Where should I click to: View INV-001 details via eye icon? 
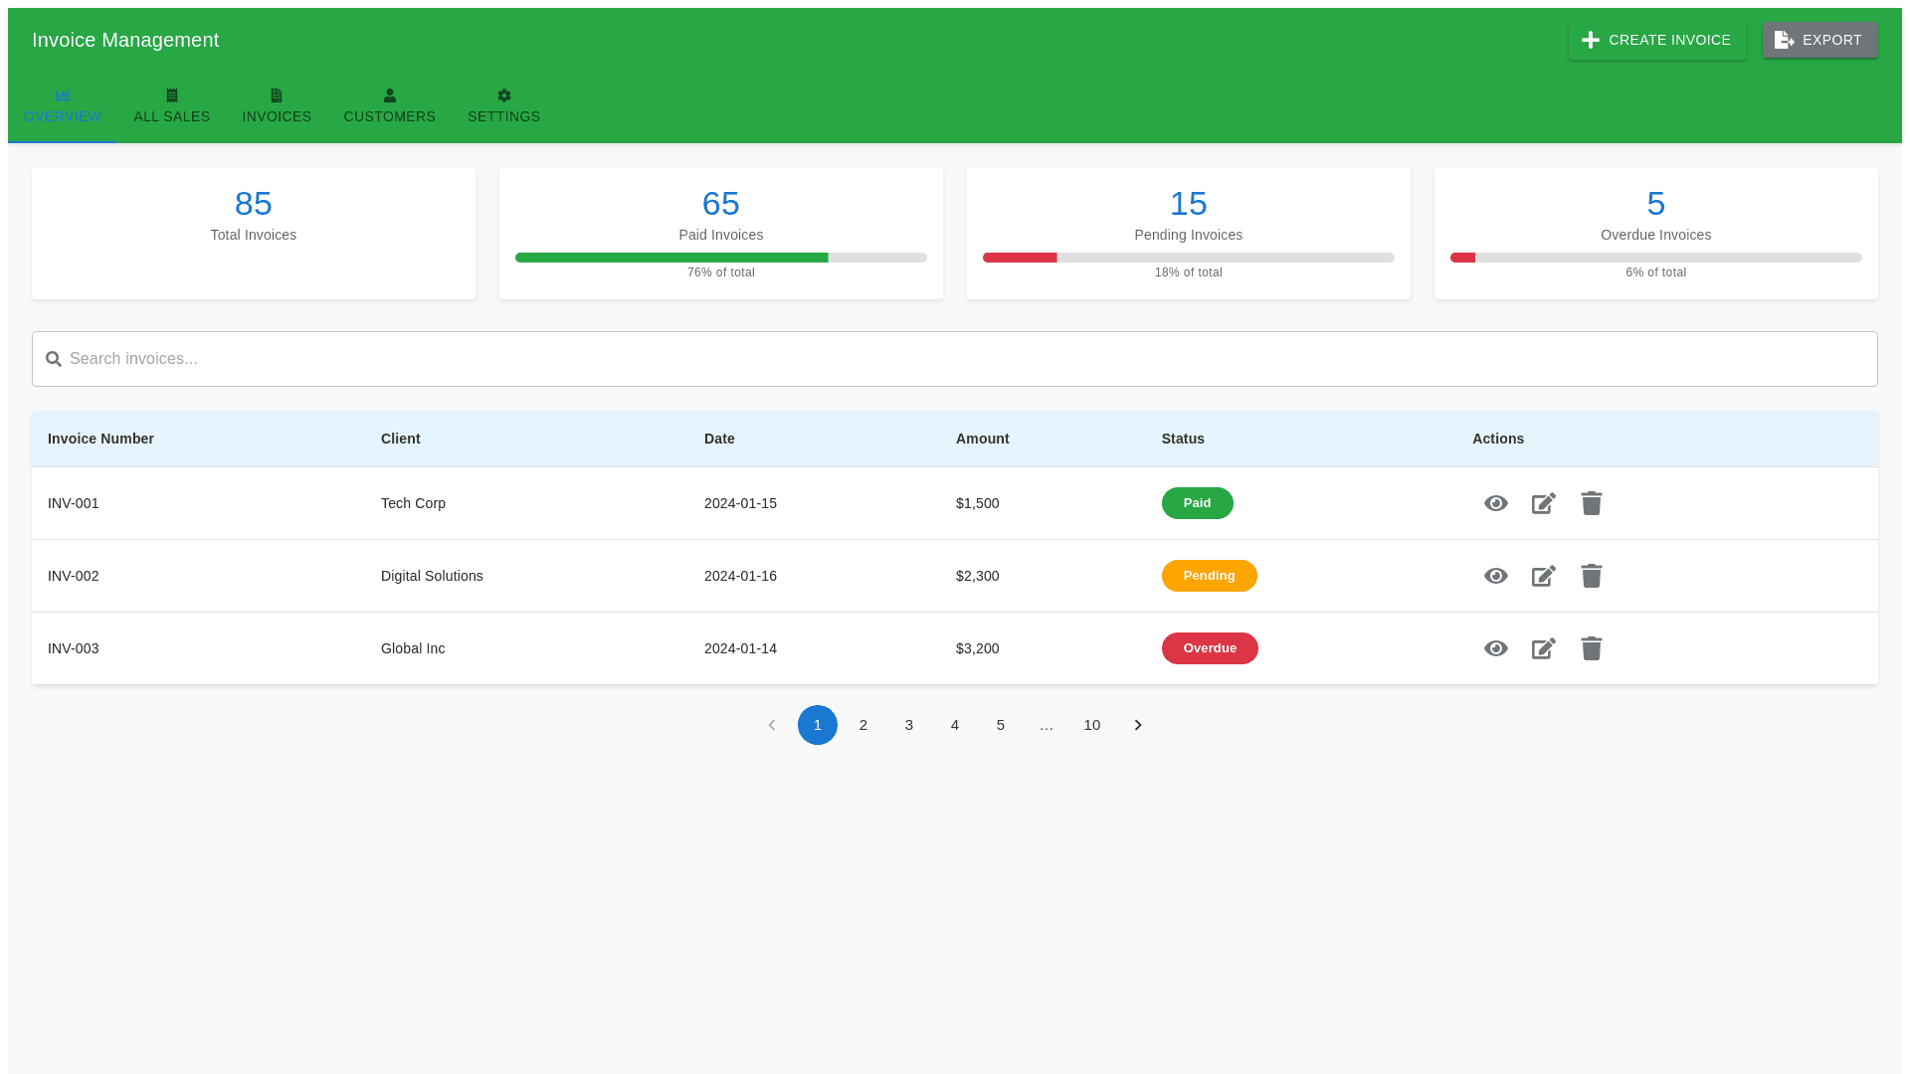pyautogui.click(x=1495, y=503)
